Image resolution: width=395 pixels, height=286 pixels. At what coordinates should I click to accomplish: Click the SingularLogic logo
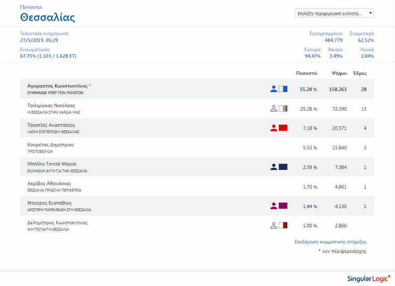click(366, 279)
